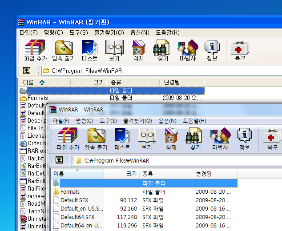Sort by 크기 column in front WinRAR window
This screenshot has height=231, width=282.
[x=122, y=174]
